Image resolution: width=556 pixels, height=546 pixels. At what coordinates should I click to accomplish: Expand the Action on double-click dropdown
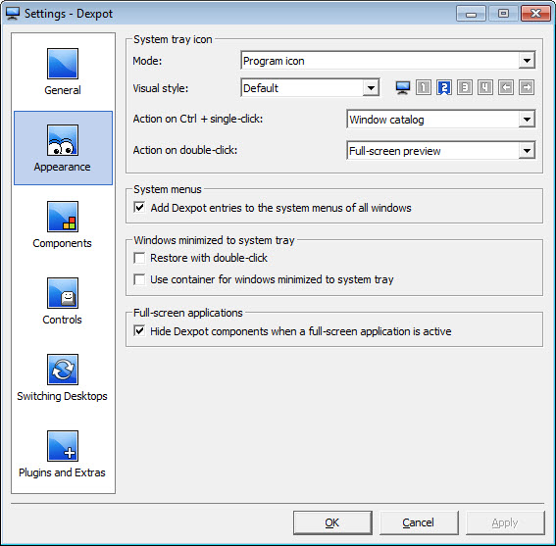click(440, 151)
